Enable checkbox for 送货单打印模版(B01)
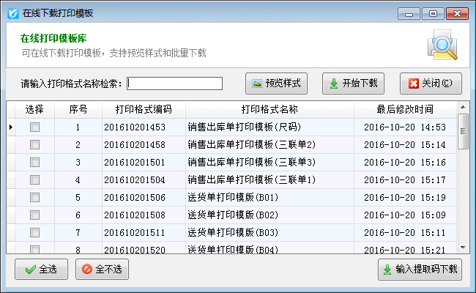 34,197
